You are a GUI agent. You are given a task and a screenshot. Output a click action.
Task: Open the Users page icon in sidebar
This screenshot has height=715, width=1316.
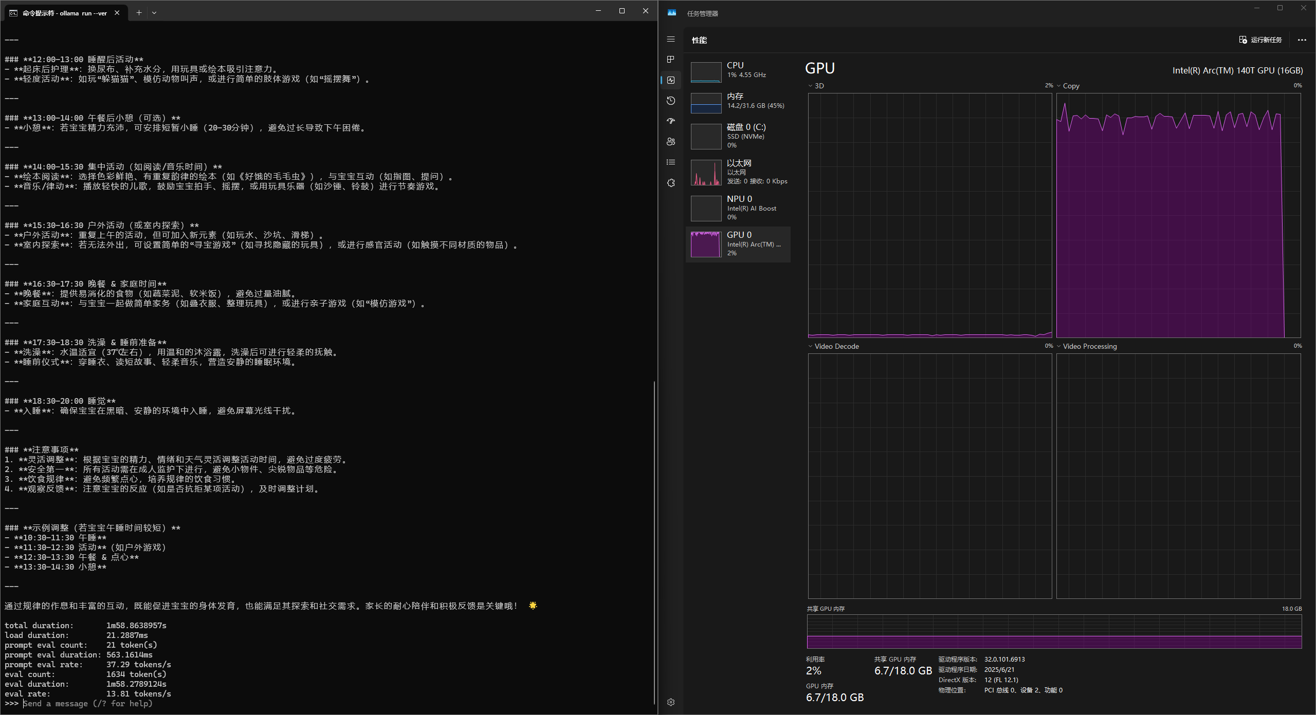(671, 142)
